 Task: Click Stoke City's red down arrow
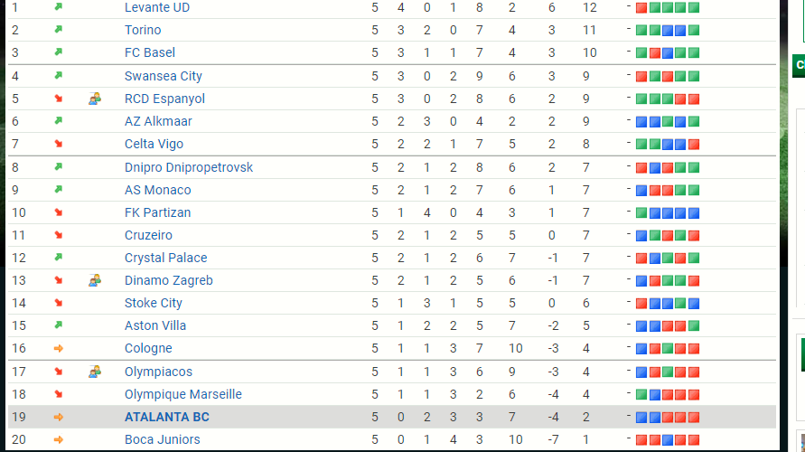(59, 303)
